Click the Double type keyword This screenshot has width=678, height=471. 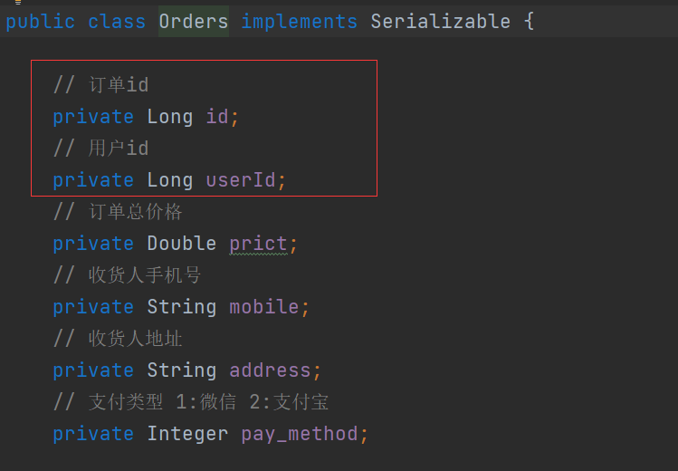[x=182, y=244]
